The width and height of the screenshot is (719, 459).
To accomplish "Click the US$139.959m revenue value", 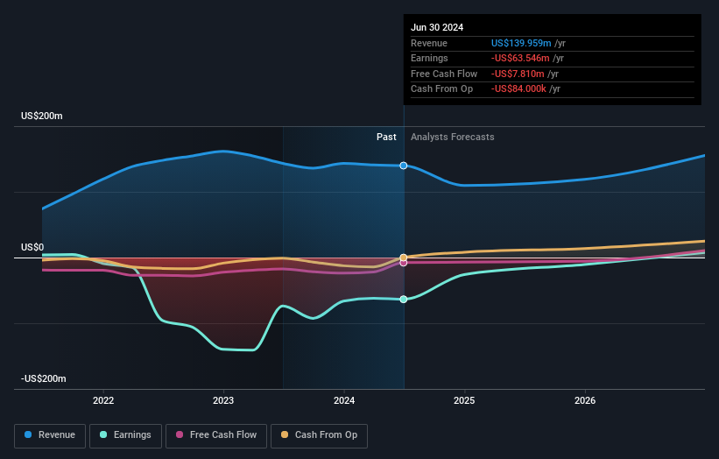I will point(521,43).
